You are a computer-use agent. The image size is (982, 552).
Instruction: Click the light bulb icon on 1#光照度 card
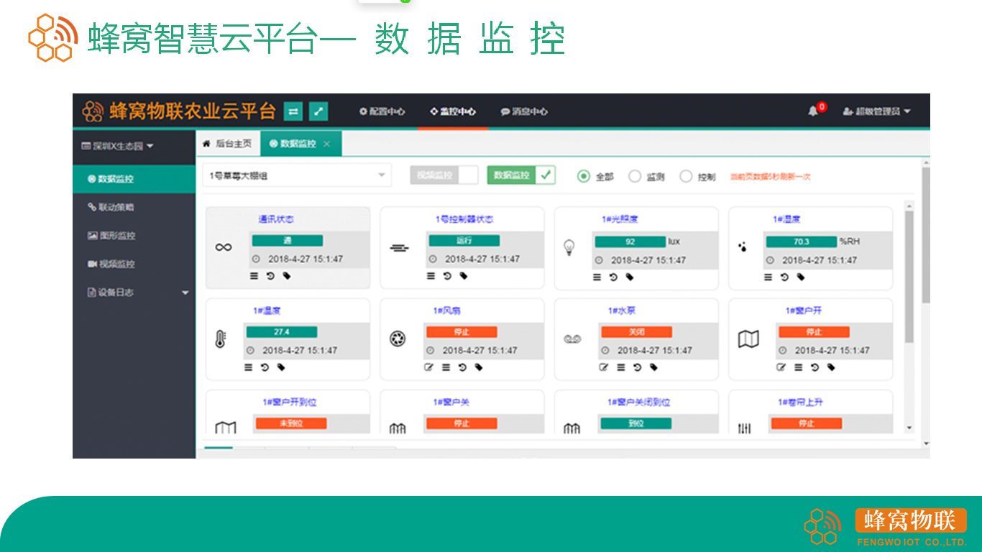click(569, 248)
